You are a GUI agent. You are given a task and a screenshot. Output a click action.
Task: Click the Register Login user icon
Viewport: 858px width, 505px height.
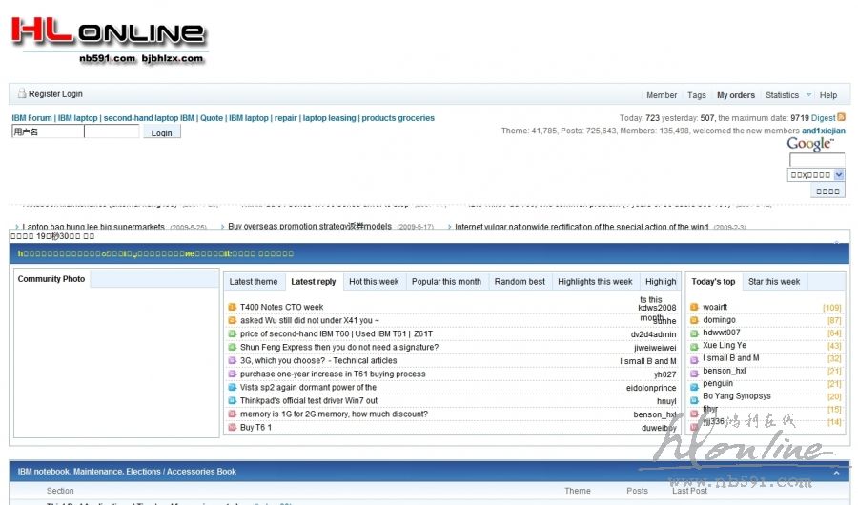point(22,94)
